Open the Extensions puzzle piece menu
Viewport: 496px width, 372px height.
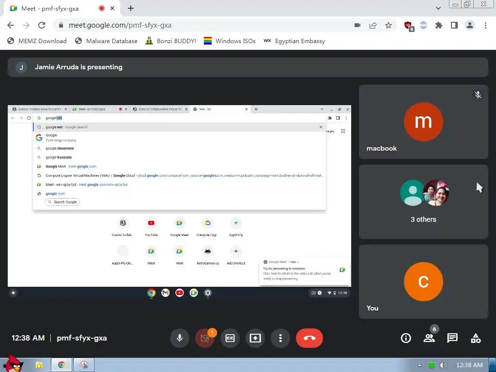click(x=439, y=25)
